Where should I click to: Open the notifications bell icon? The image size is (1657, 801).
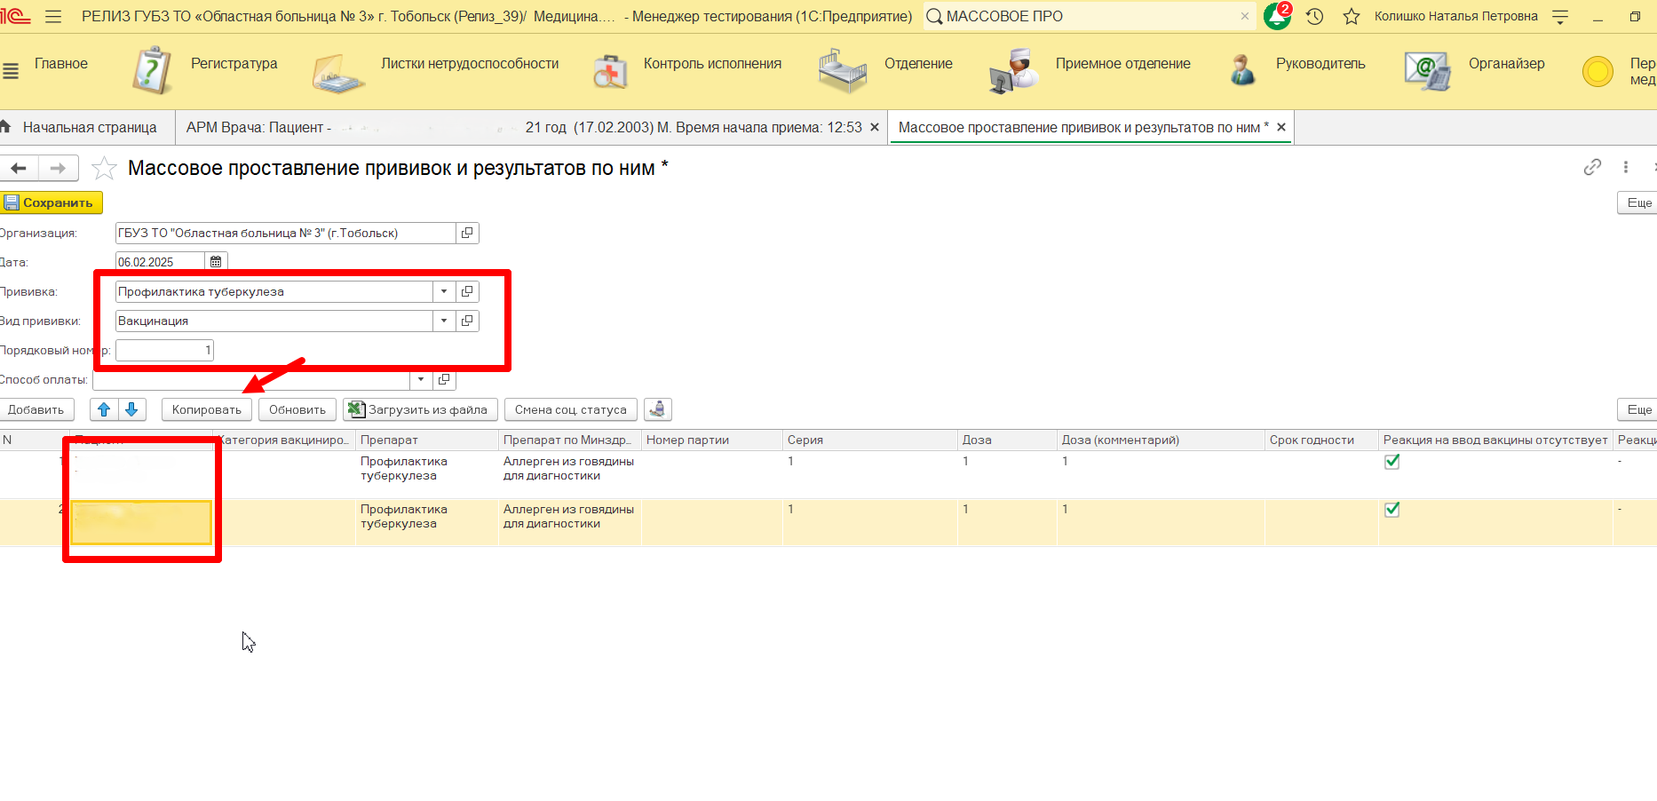1276,17
